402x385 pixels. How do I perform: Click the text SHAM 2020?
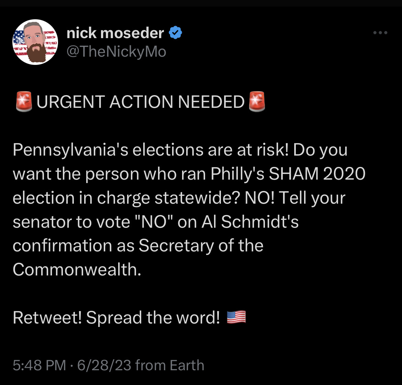[317, 173]
